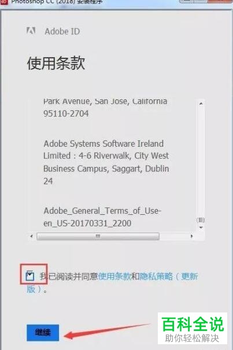The image size is (233, 350).
Task: Check the agree to terms checkbox
Action: click(30, 275)
